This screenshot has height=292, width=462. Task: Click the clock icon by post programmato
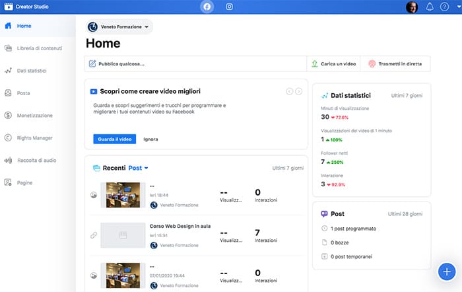click(x=324, y=229)
